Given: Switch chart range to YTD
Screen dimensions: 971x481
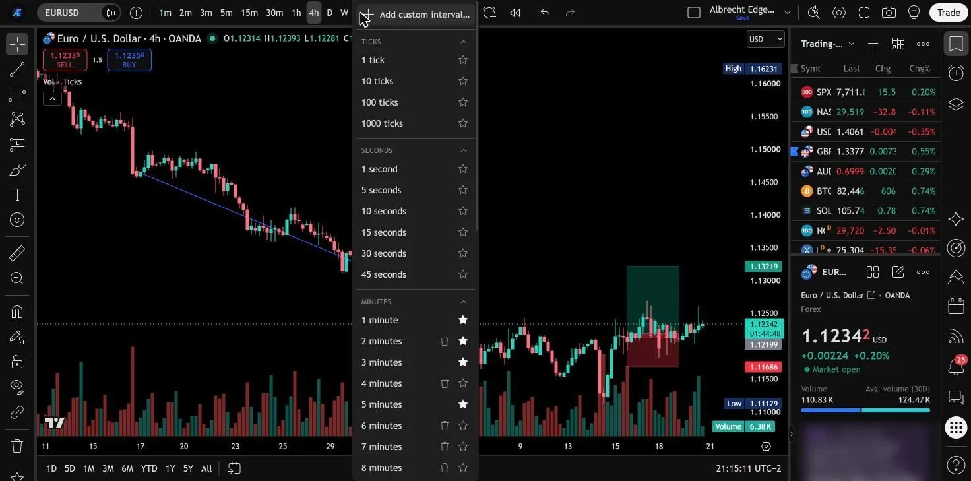Looking at the screenshot, I should coord(149,468).
